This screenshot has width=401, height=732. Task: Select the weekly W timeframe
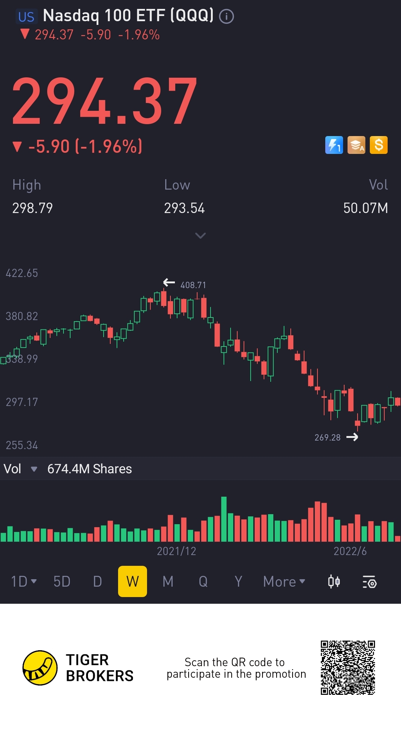[x=133, y=581]
